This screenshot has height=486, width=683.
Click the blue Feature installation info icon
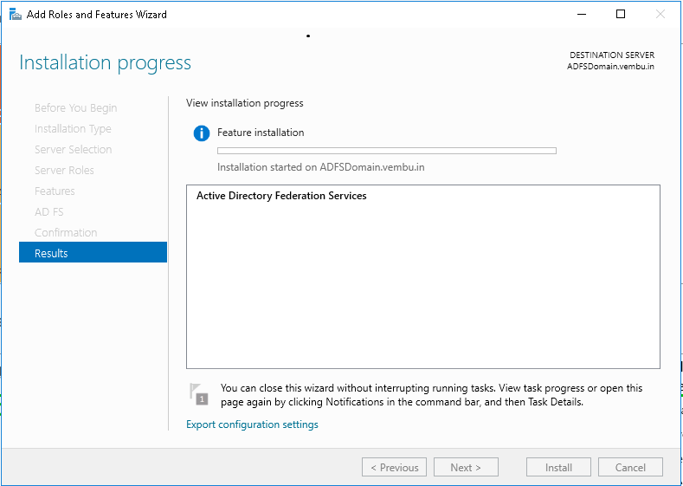201,133
